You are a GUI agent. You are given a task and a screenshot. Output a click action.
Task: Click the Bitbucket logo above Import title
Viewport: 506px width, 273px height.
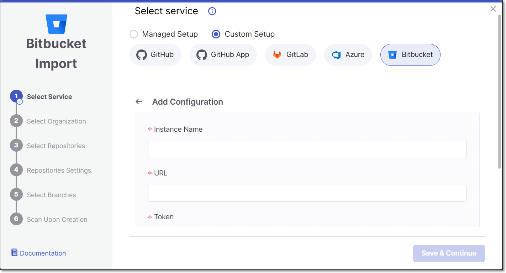(x=56, y=24)
